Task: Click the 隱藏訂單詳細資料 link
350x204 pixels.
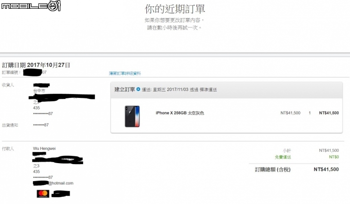Action: coord(125,73)
